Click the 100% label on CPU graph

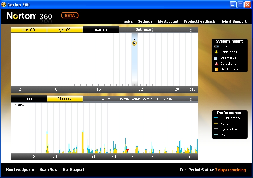[x=19, y=105]
